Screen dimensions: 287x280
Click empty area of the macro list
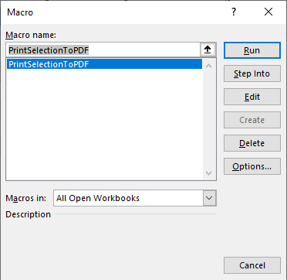pos(104,124)
